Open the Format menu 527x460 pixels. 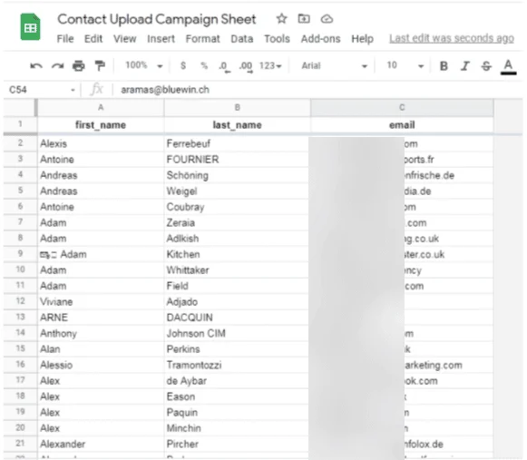point(202,39)
